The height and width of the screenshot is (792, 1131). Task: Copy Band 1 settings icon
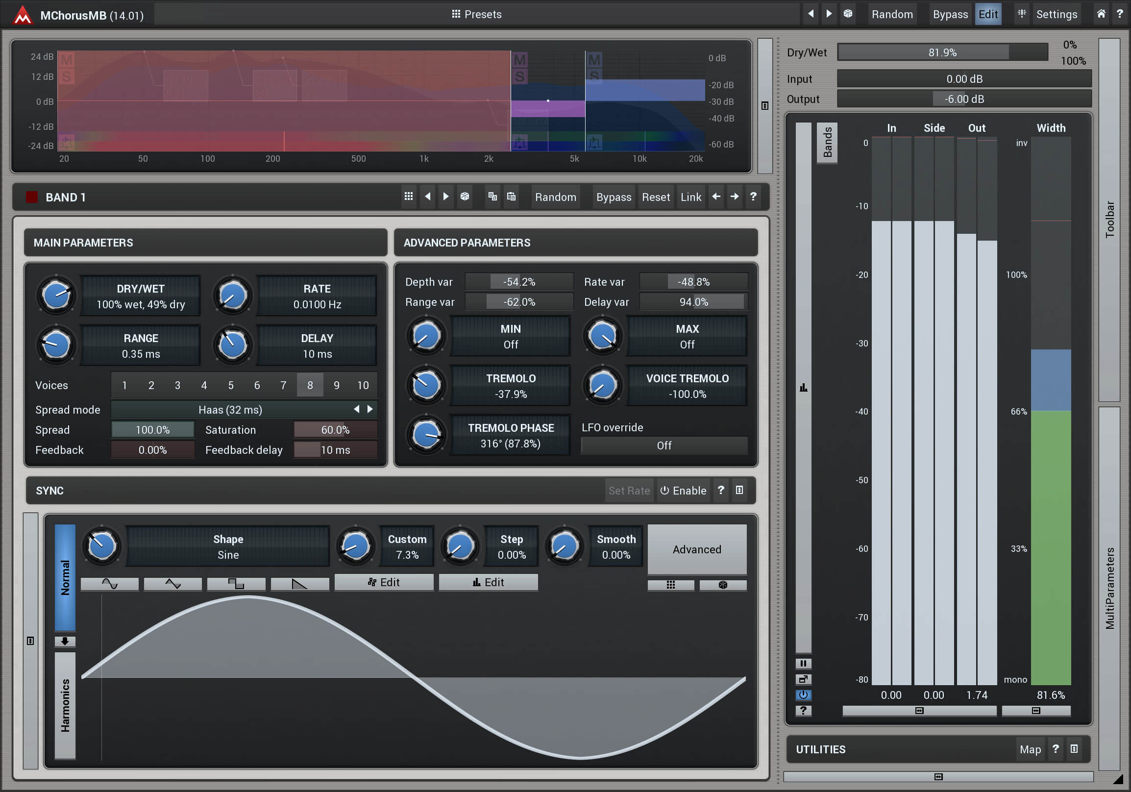(x=492, y=197)
